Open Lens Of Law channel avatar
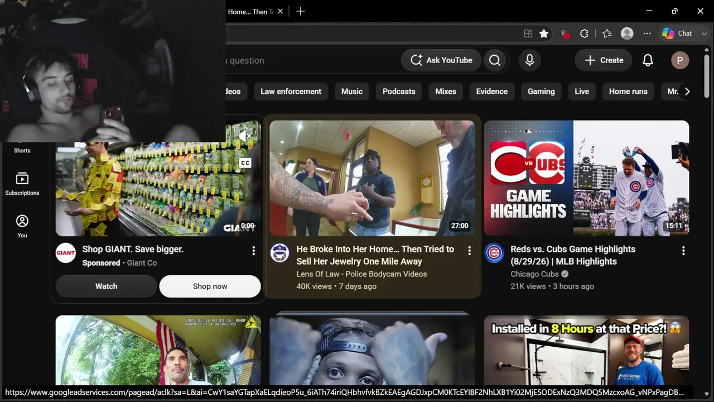The image size is (714, 402). pyautogui.click(x=280, y=253)
